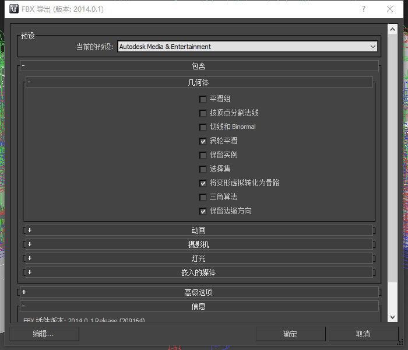This screenshot has width=408, height=350.
Task: Enable the 三角算法 checkbox
Action: point(203,197)
